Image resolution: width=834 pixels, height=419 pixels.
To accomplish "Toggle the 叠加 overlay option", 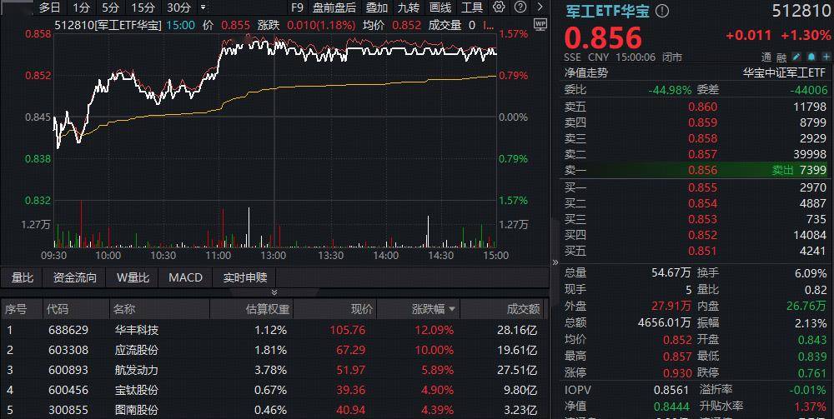I will [377, 7].
